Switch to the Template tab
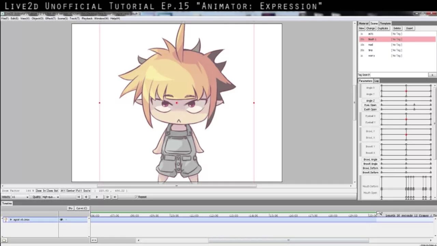 [x=385, y=24]
